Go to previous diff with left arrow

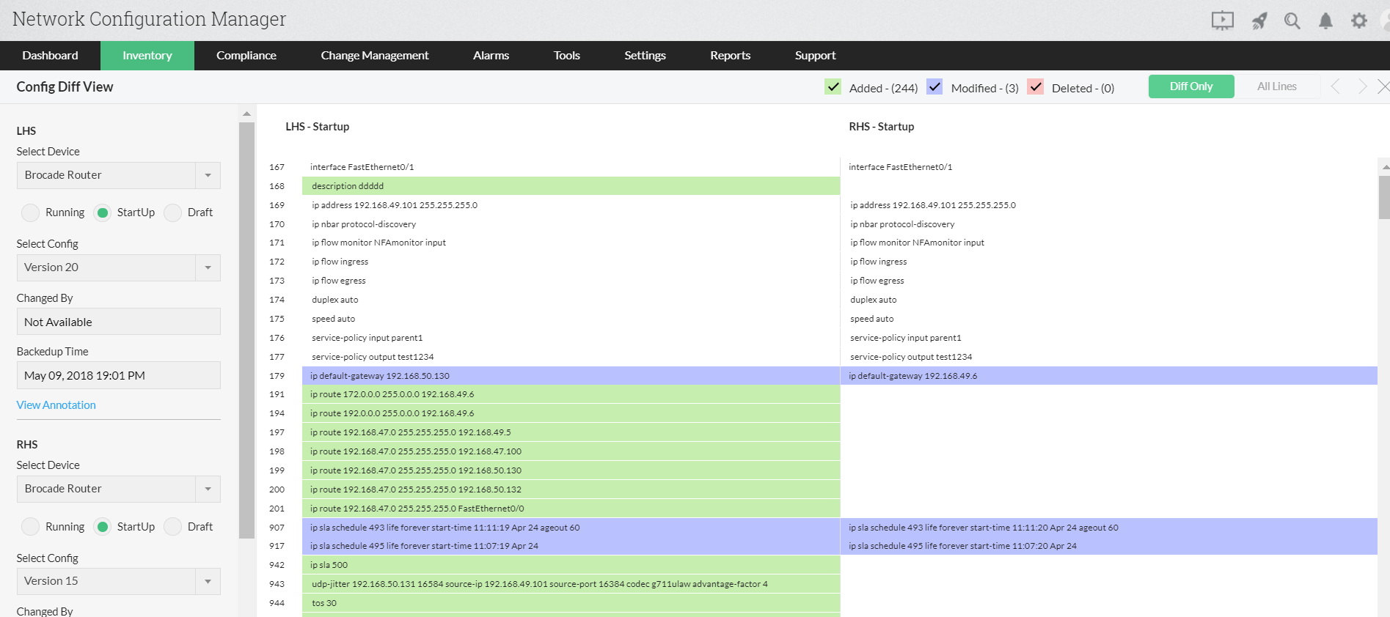pyautogui.click(x=1335, y=86)
